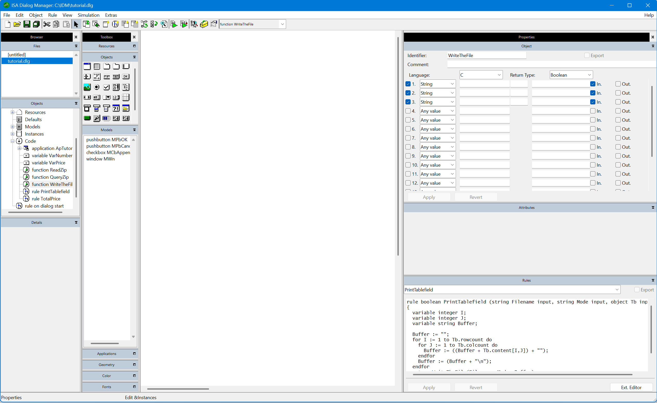Select rule TotalPrice in object tree
Viewport: 657px width, 403px height.
coord(46,199)
